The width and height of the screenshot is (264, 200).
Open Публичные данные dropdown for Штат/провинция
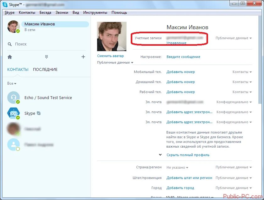(x=234, y=178)
